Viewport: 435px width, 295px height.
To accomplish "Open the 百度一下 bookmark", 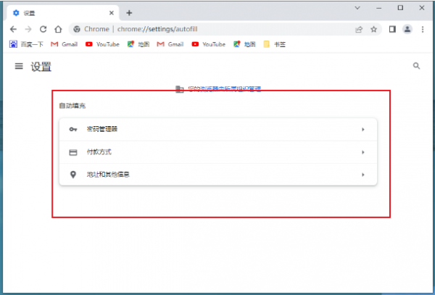I will tap(26, 44).
